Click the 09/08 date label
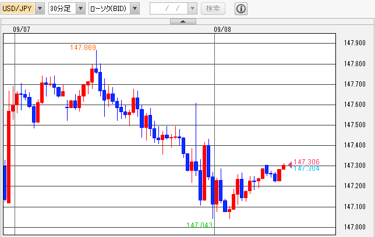Screen dimensions: 375x237 (x=222, y=30)
